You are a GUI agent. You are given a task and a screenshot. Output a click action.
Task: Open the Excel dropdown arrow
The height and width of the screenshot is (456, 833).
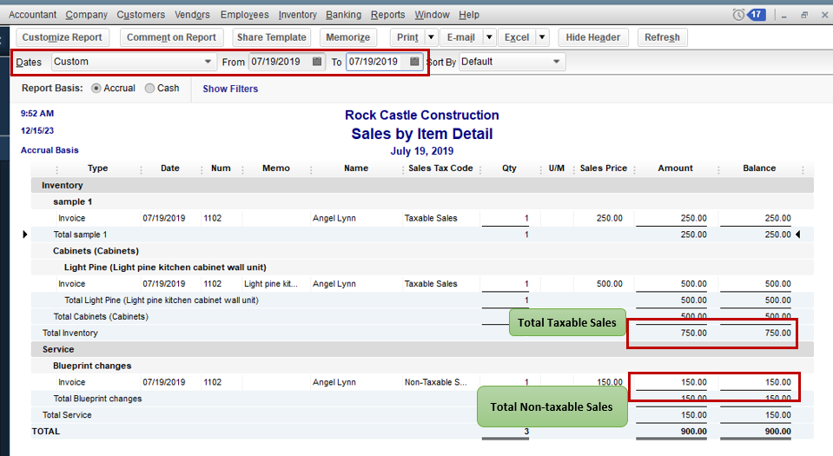click(542, 37)
